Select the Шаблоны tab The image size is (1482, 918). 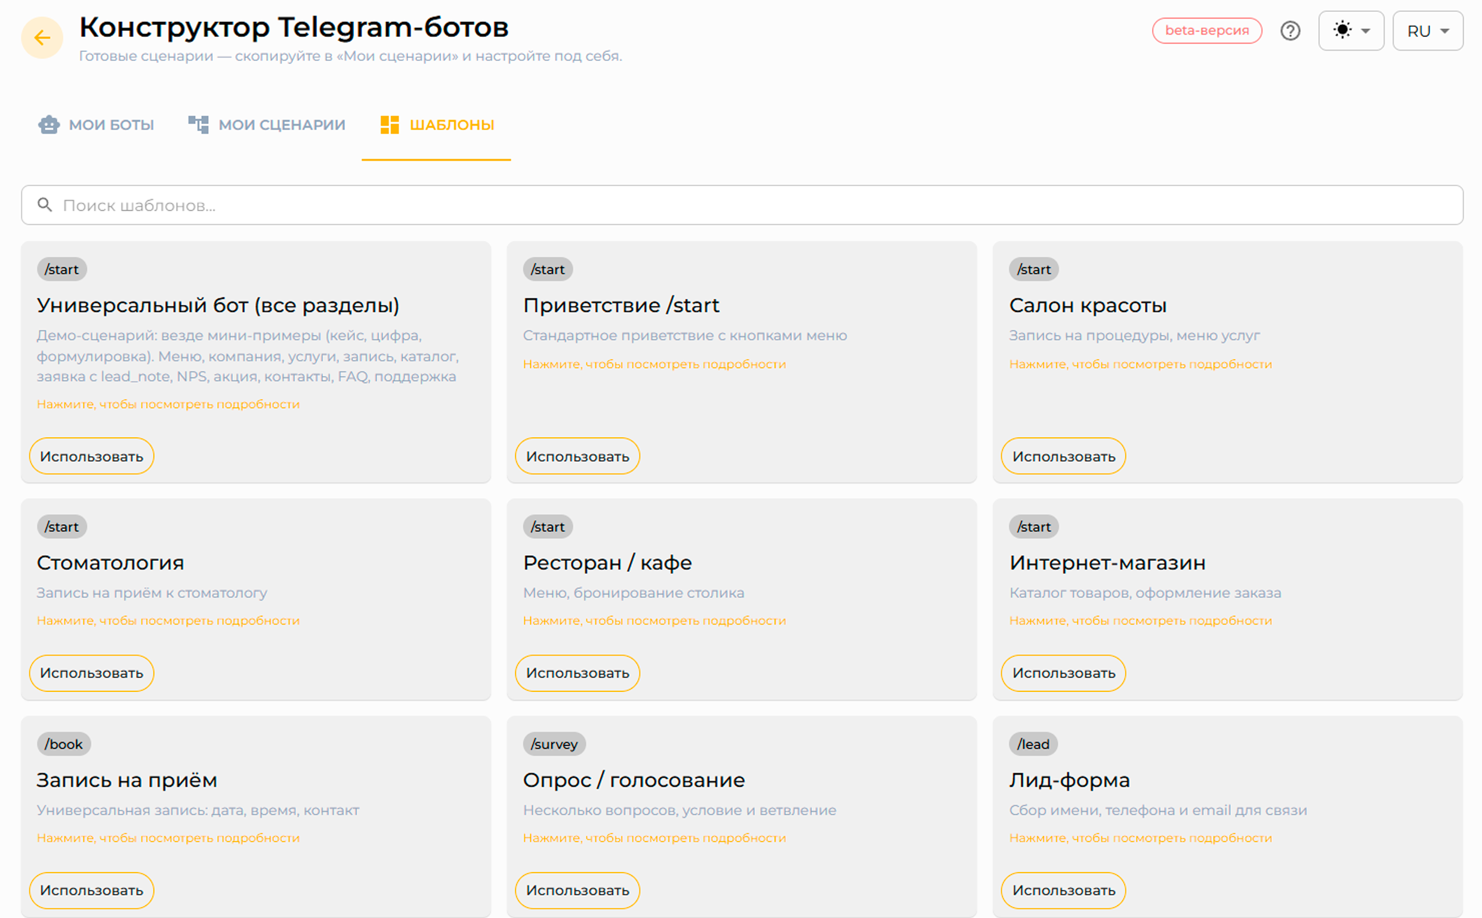pyautogui.click(x=436, y=125)
